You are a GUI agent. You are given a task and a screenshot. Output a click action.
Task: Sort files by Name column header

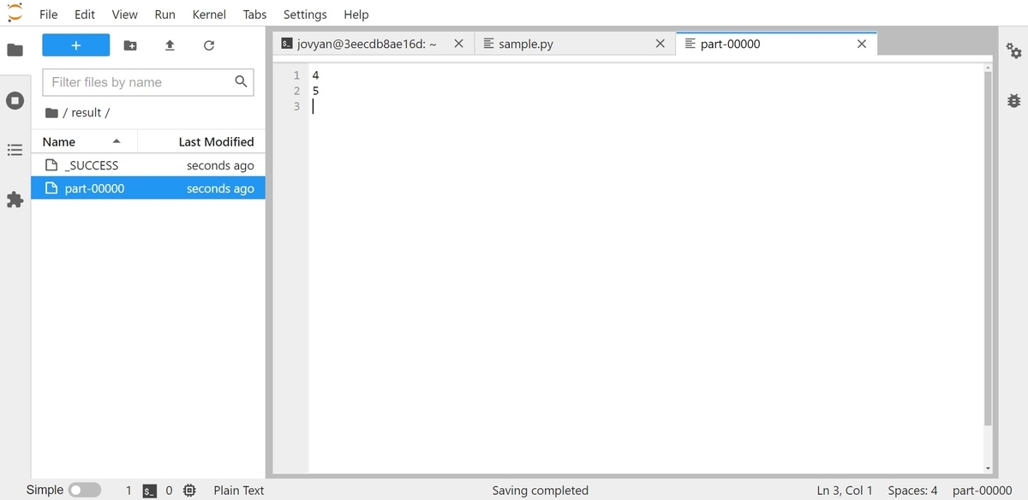84,141
